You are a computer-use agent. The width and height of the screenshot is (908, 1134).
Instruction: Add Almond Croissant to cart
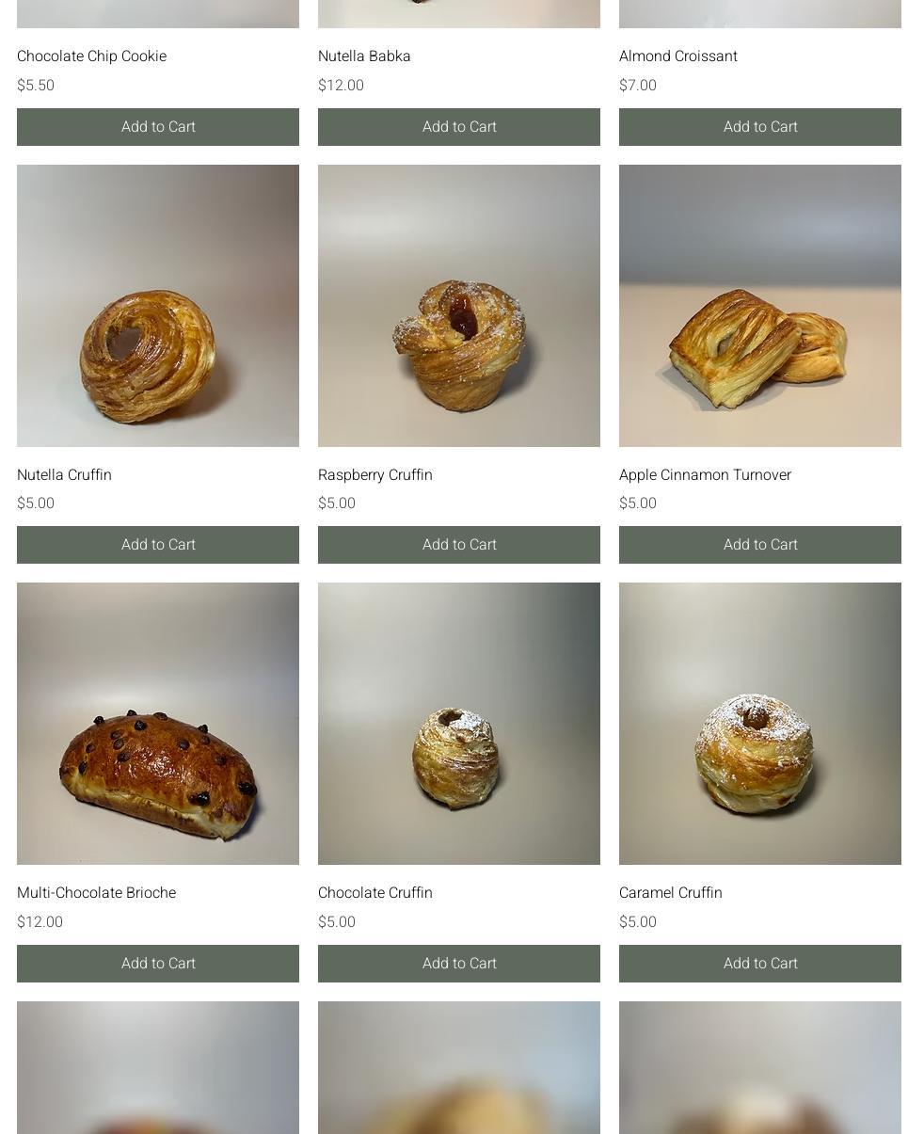coord(760,127)
